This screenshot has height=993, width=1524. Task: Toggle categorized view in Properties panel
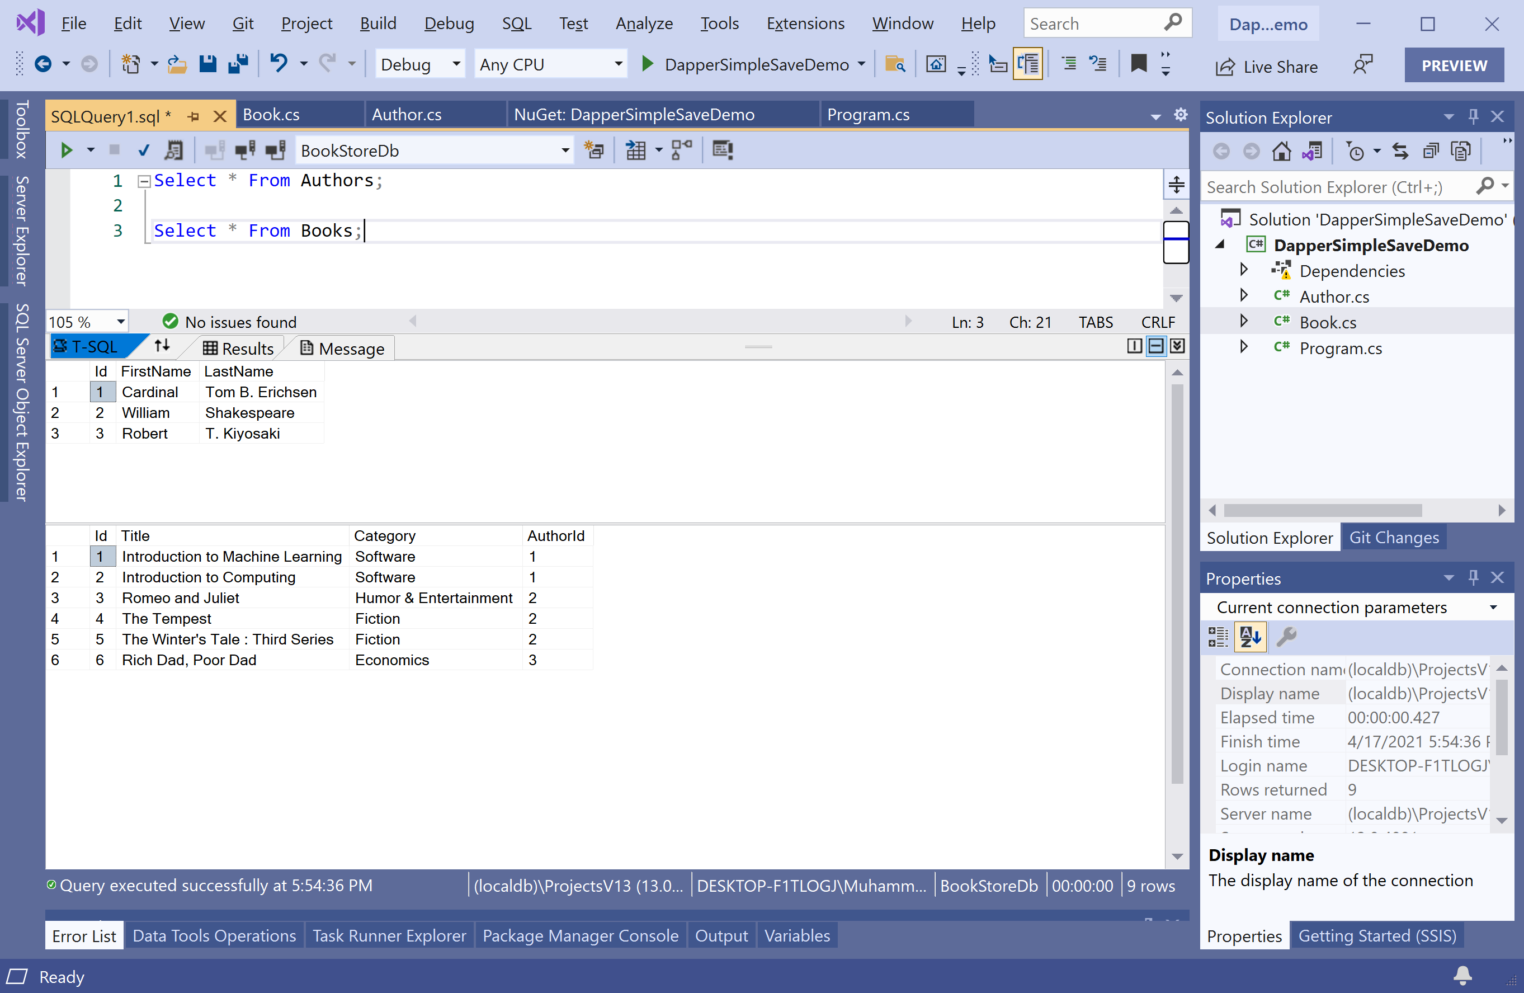(x=1218, y=637)
